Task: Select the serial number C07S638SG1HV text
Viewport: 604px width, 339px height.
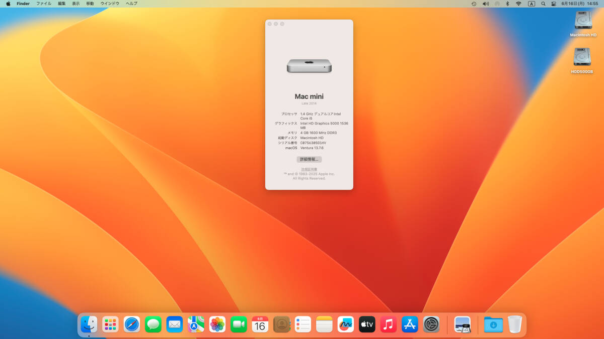Action: 313,143
